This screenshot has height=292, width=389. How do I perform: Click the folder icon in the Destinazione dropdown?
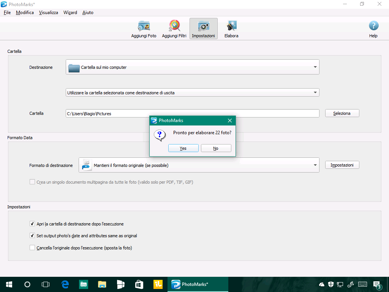tap(74, 68)
